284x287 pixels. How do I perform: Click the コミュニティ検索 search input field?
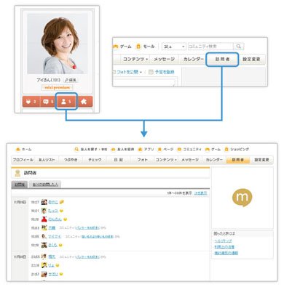[x=210, y=47]
